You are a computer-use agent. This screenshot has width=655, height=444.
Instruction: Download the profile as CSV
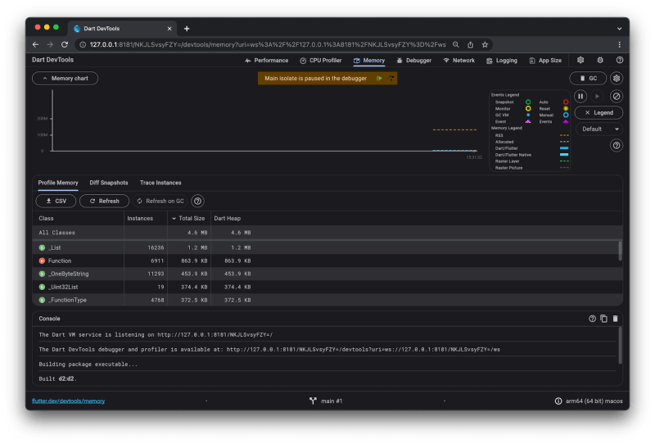pos(56,201)
